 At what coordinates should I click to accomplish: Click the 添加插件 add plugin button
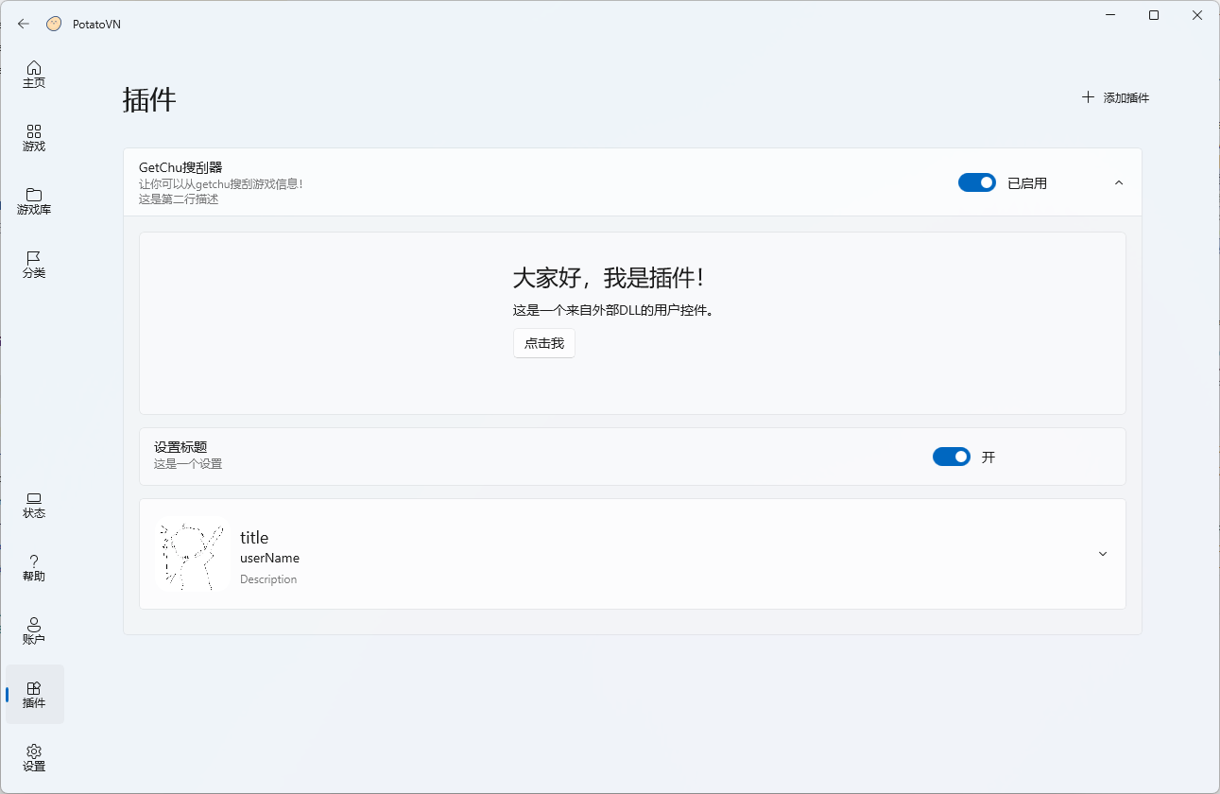pos(1116,97)
